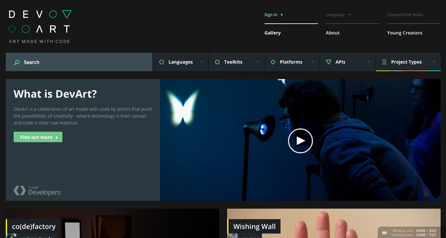This screenshot has height=238, width=446.
Task: Click the Wishing Wall author avatar
Action: pyautogui.click(x=233, y=236)
